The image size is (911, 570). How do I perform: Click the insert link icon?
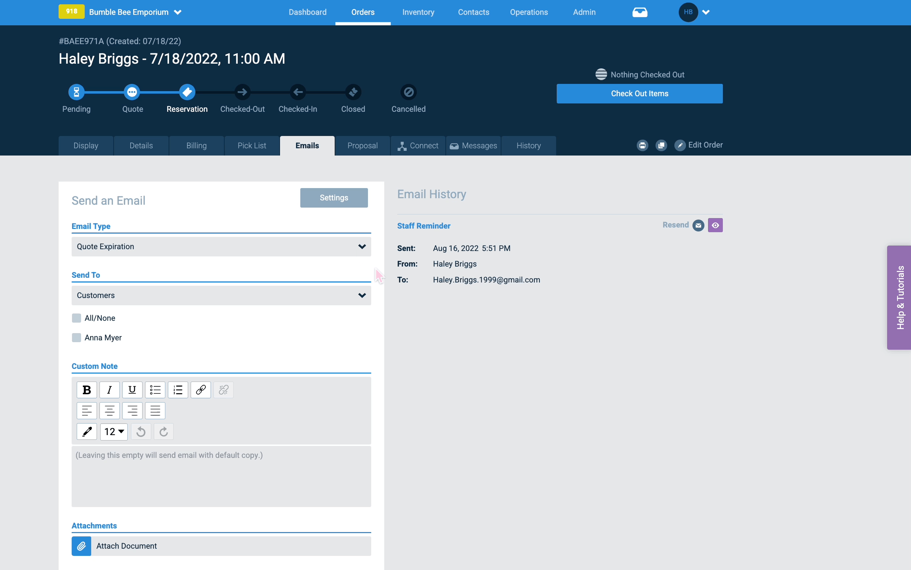(x=200, y=390)
